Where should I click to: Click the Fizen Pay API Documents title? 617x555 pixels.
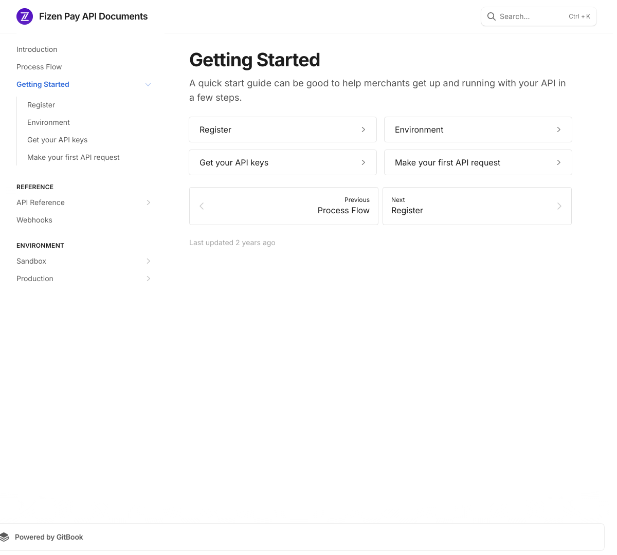93,16
